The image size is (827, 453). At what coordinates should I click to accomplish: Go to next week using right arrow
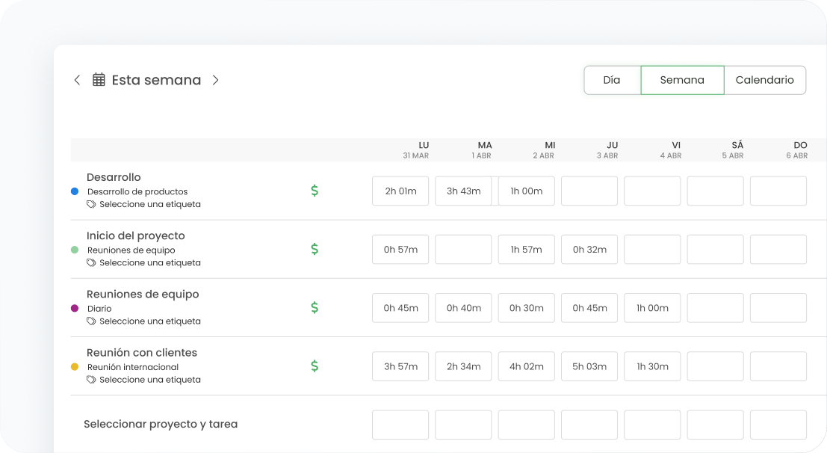[215, 80]
